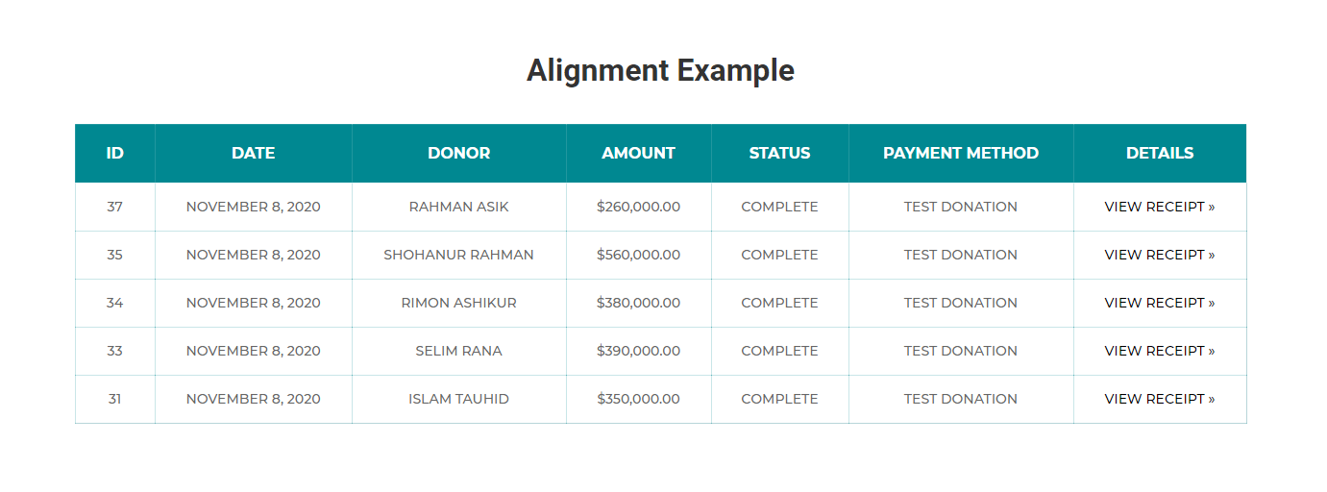Click donor name Shohanur Rahman
Screen dimensions: 1327x492
point(459,255)
